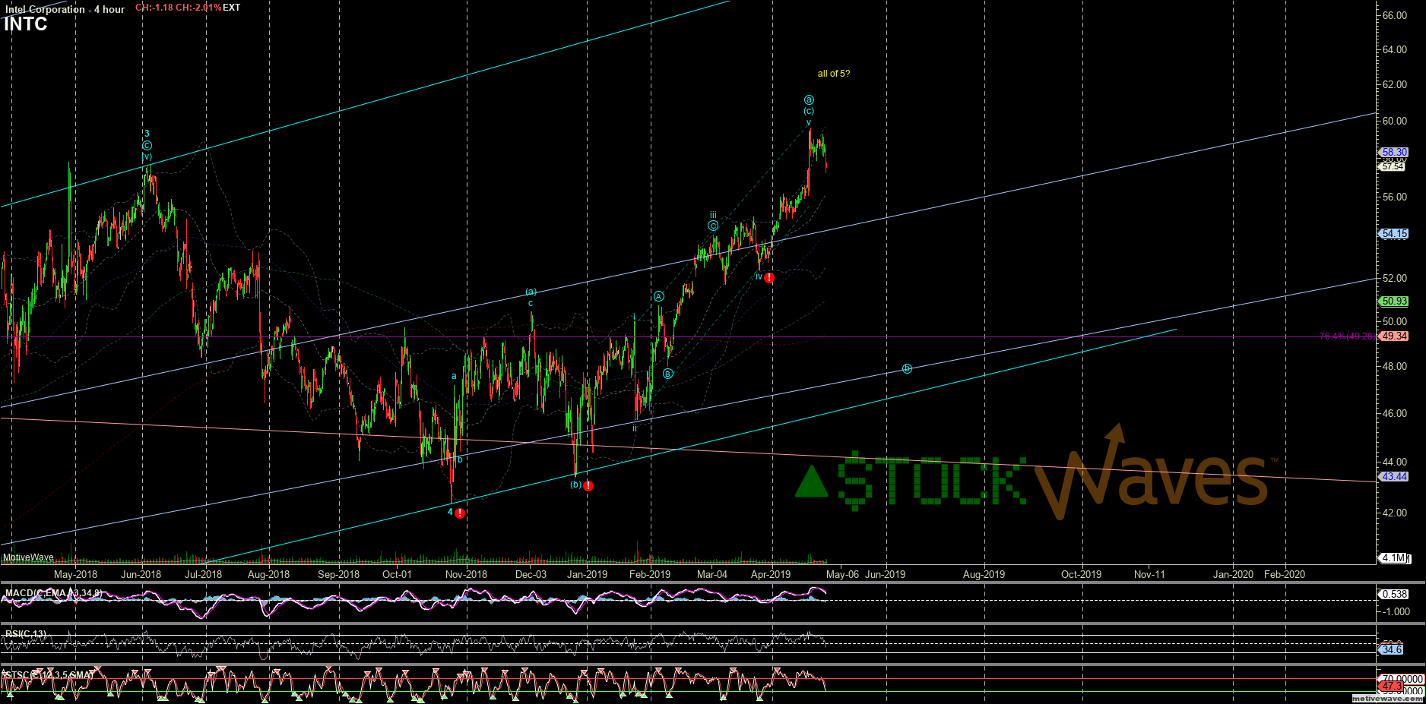Click the Feb-2019 date label

[x=650, y=574]
